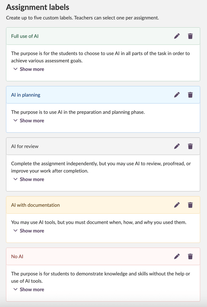Edit the "Full use of AI" label
Image resolution: width=207 pixels, height=307 pixels.
click(177, 36)
